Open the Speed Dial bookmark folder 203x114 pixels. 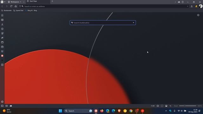click(18, 10)
